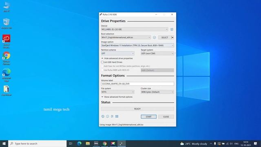Image resolution: width=261 pixels, height=147 pixels.
Task: Open the Device dropdown
Action: (135, 29)
